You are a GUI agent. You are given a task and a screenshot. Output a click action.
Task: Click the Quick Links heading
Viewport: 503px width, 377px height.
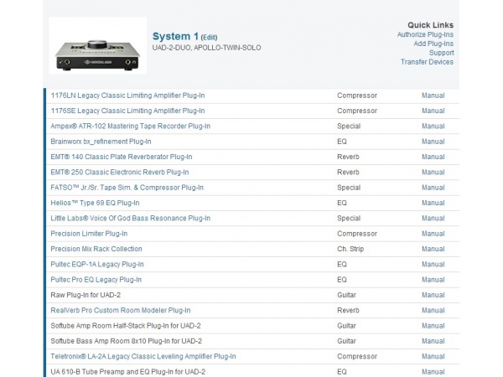[431, 25]
